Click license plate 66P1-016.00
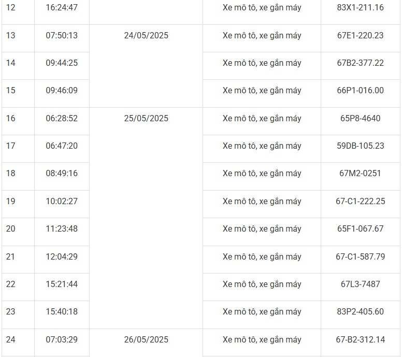 pos(360,91)
